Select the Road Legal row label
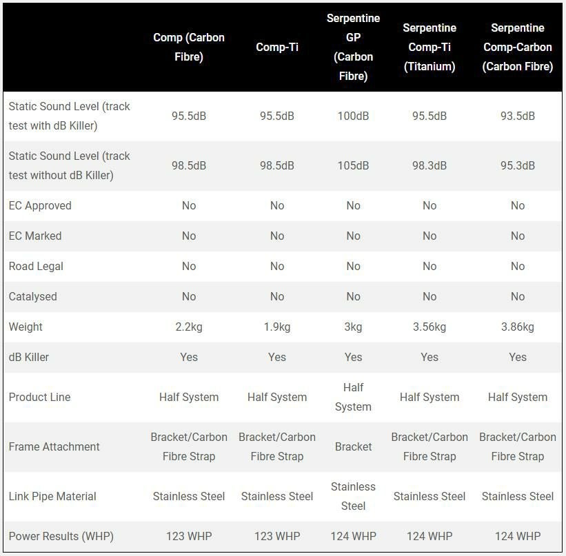Image resolution: width=566 pixels, height=556 pixels. 36,266
